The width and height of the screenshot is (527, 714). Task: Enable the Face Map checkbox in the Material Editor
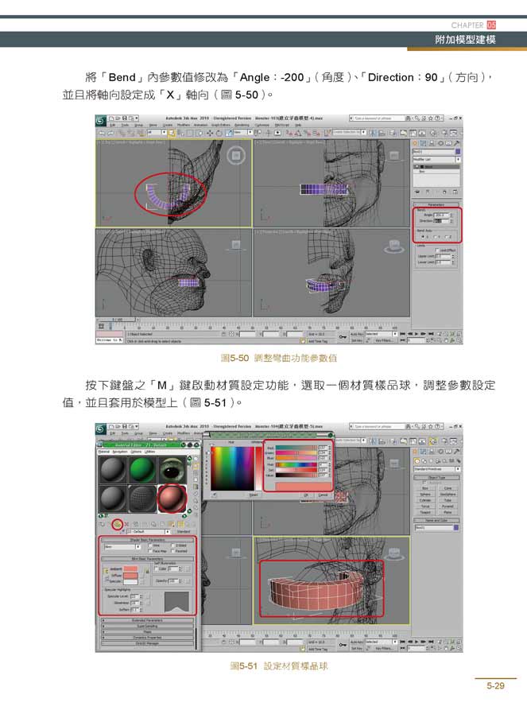150,551
